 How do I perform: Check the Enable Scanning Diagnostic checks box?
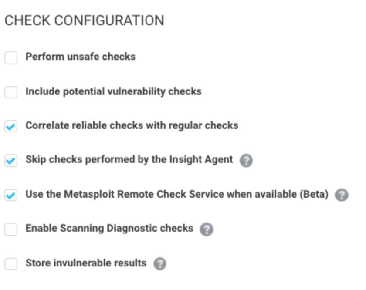pos(11,229)
